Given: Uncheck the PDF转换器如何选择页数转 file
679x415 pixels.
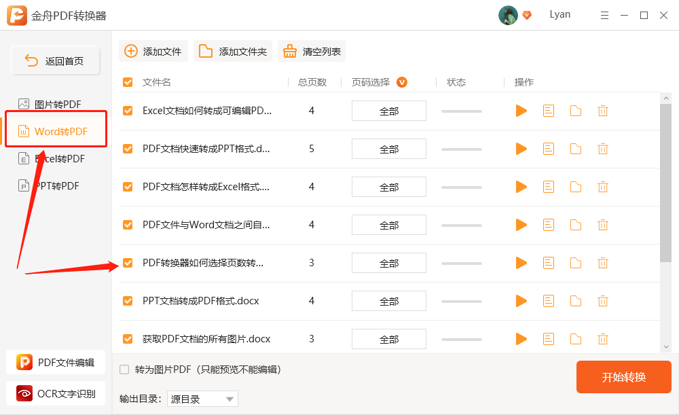Looking at the screenshot, I should pyautogui.click(x=128, y=263).
